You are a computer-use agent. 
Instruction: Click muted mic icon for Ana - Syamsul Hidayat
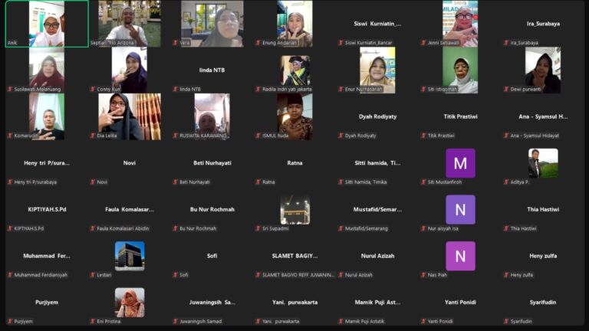(505, 136)
